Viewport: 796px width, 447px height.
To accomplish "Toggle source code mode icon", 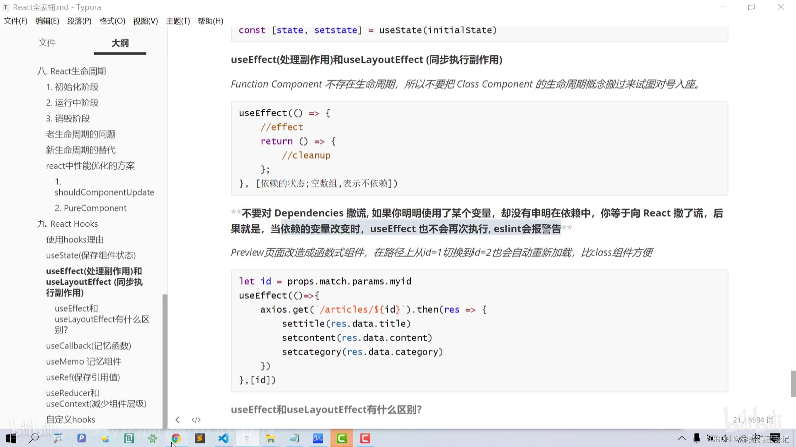I will 196,420.
